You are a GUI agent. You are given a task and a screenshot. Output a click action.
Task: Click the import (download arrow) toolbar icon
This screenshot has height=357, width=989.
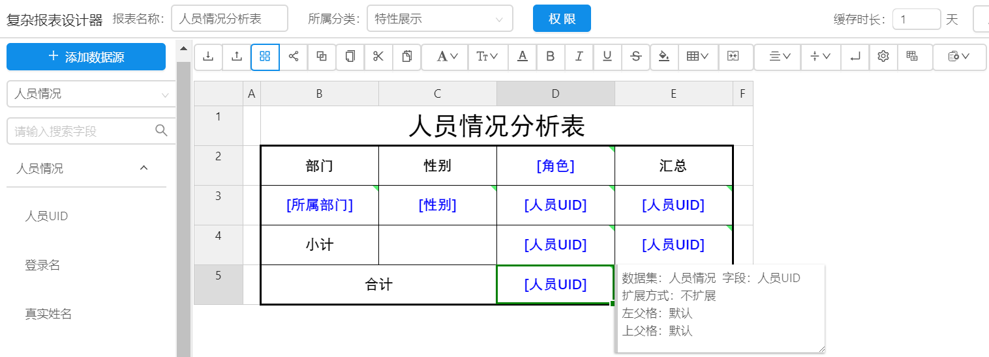(x=208, y=57)
